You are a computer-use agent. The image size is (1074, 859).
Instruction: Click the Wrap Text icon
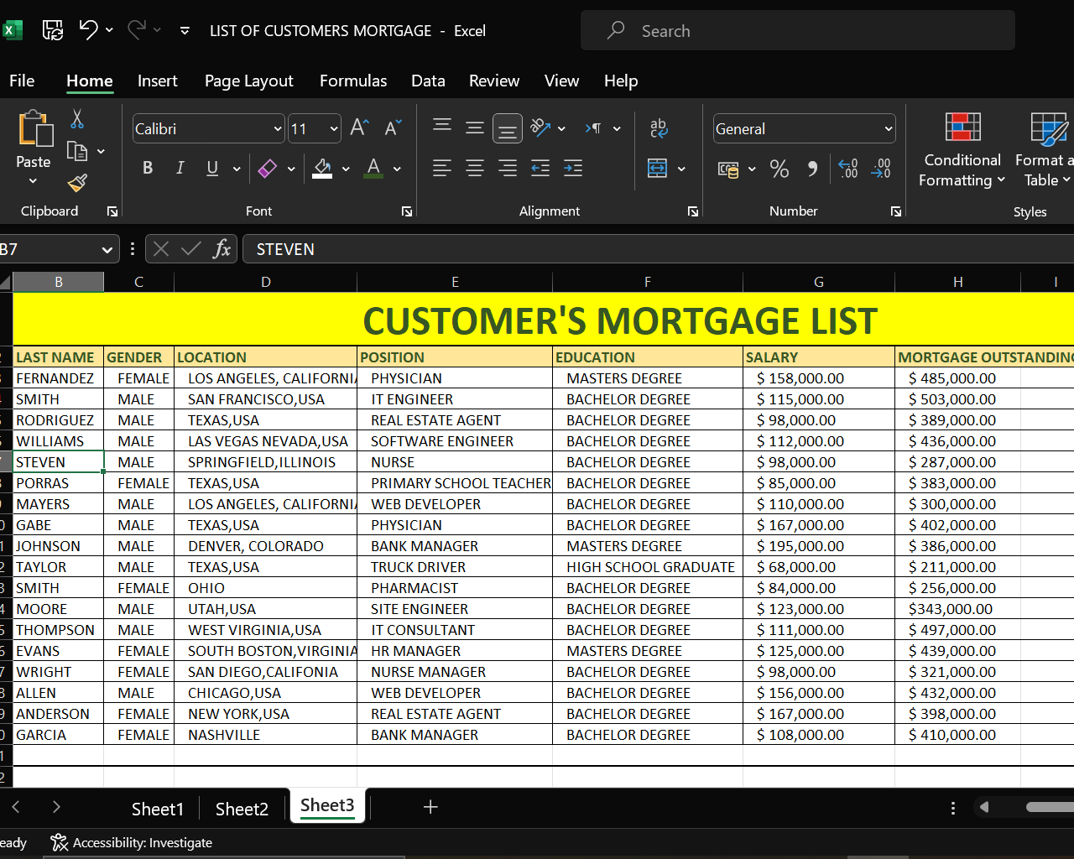[x=659, y=128]
